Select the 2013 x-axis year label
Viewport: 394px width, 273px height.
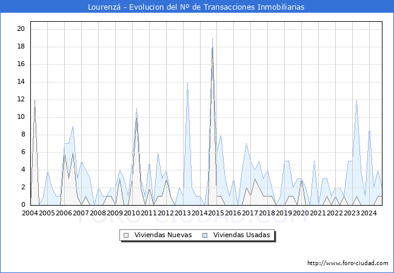tap(182, 213)
